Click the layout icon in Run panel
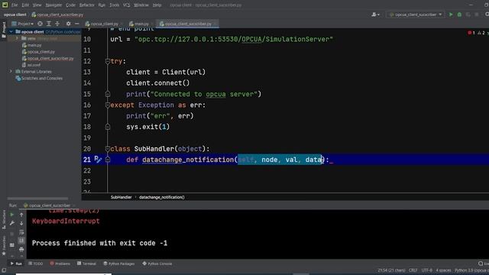The image size is (489, 275). (12, 245)
